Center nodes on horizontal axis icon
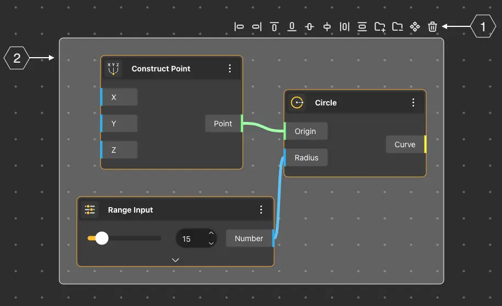Screen dimensions: 502x306 tap(309, 26)
